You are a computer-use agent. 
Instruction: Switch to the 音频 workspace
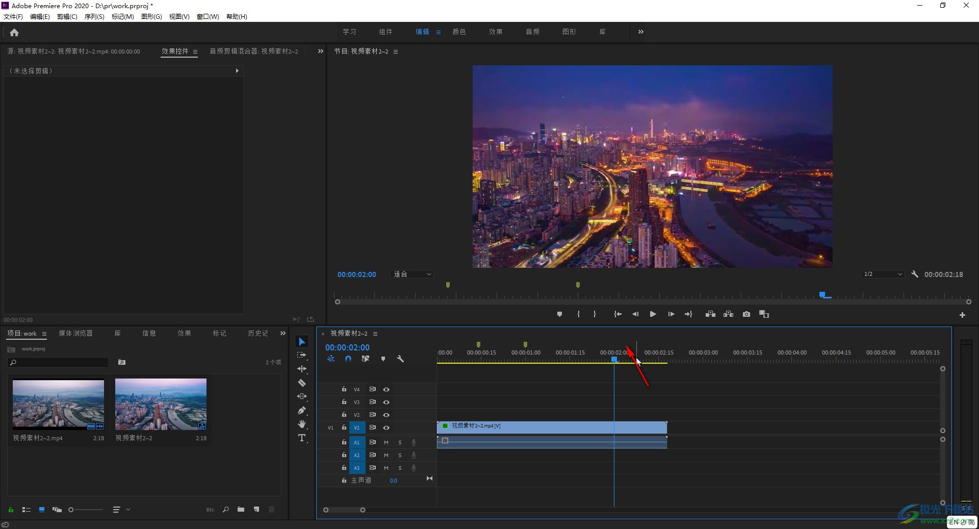532,32
